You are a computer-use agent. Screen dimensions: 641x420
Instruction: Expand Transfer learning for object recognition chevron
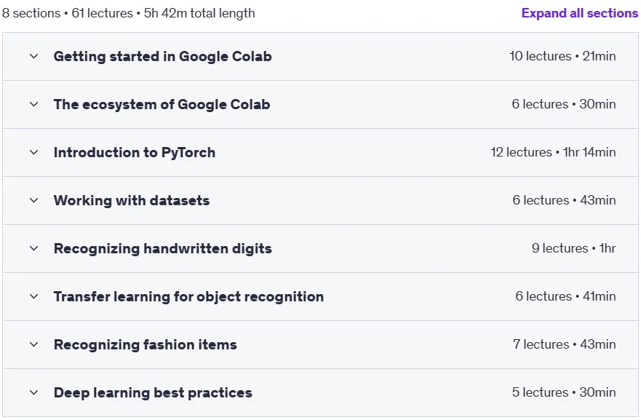click(x=34, y=296)
